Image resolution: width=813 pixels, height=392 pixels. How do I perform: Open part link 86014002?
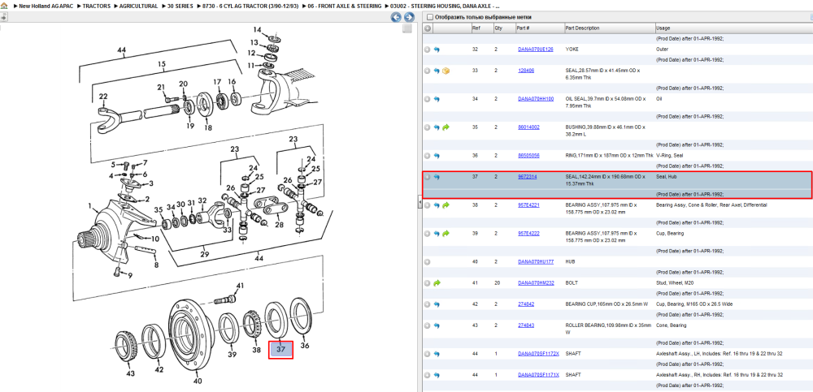pyautogui.click(x=529, y=127)
